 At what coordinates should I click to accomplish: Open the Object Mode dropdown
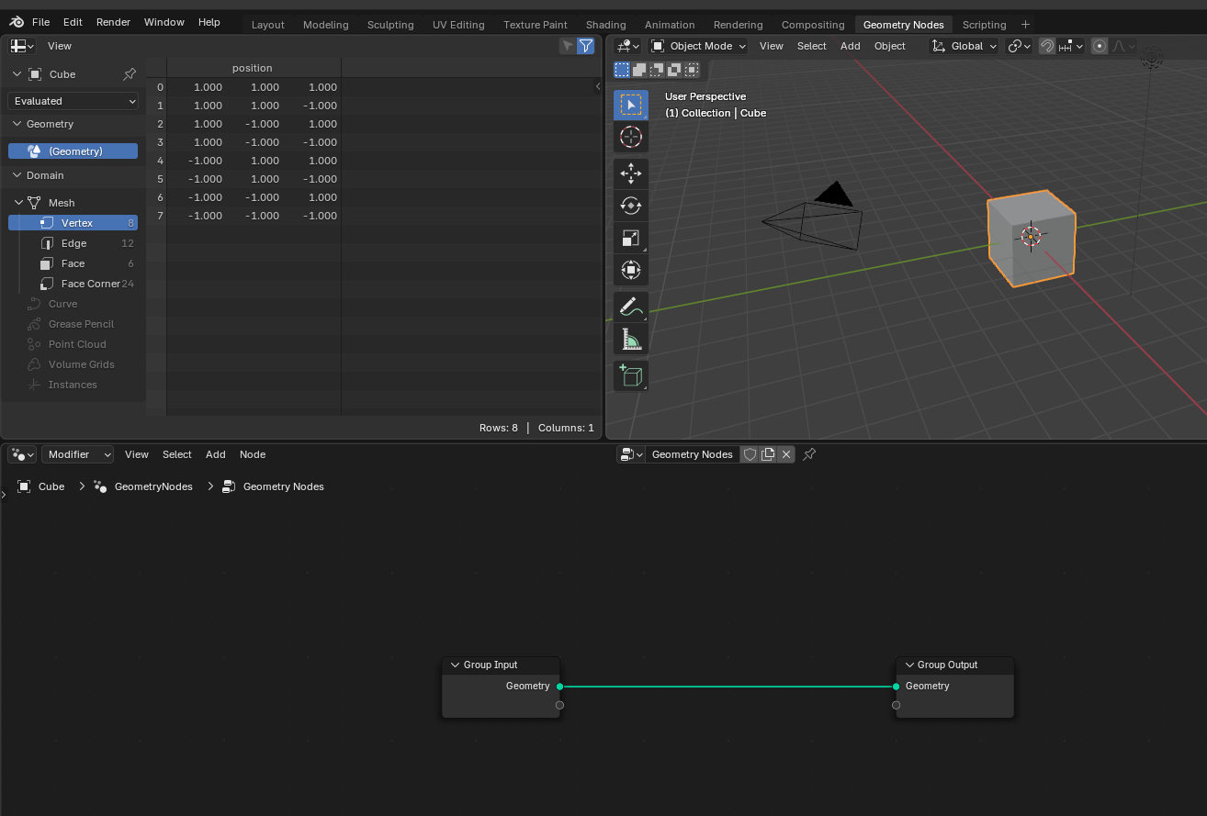click(x=698, y=46)
